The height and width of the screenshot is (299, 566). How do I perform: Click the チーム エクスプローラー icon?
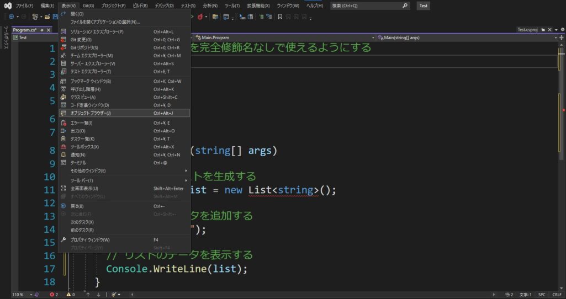(x=64, y=56)
